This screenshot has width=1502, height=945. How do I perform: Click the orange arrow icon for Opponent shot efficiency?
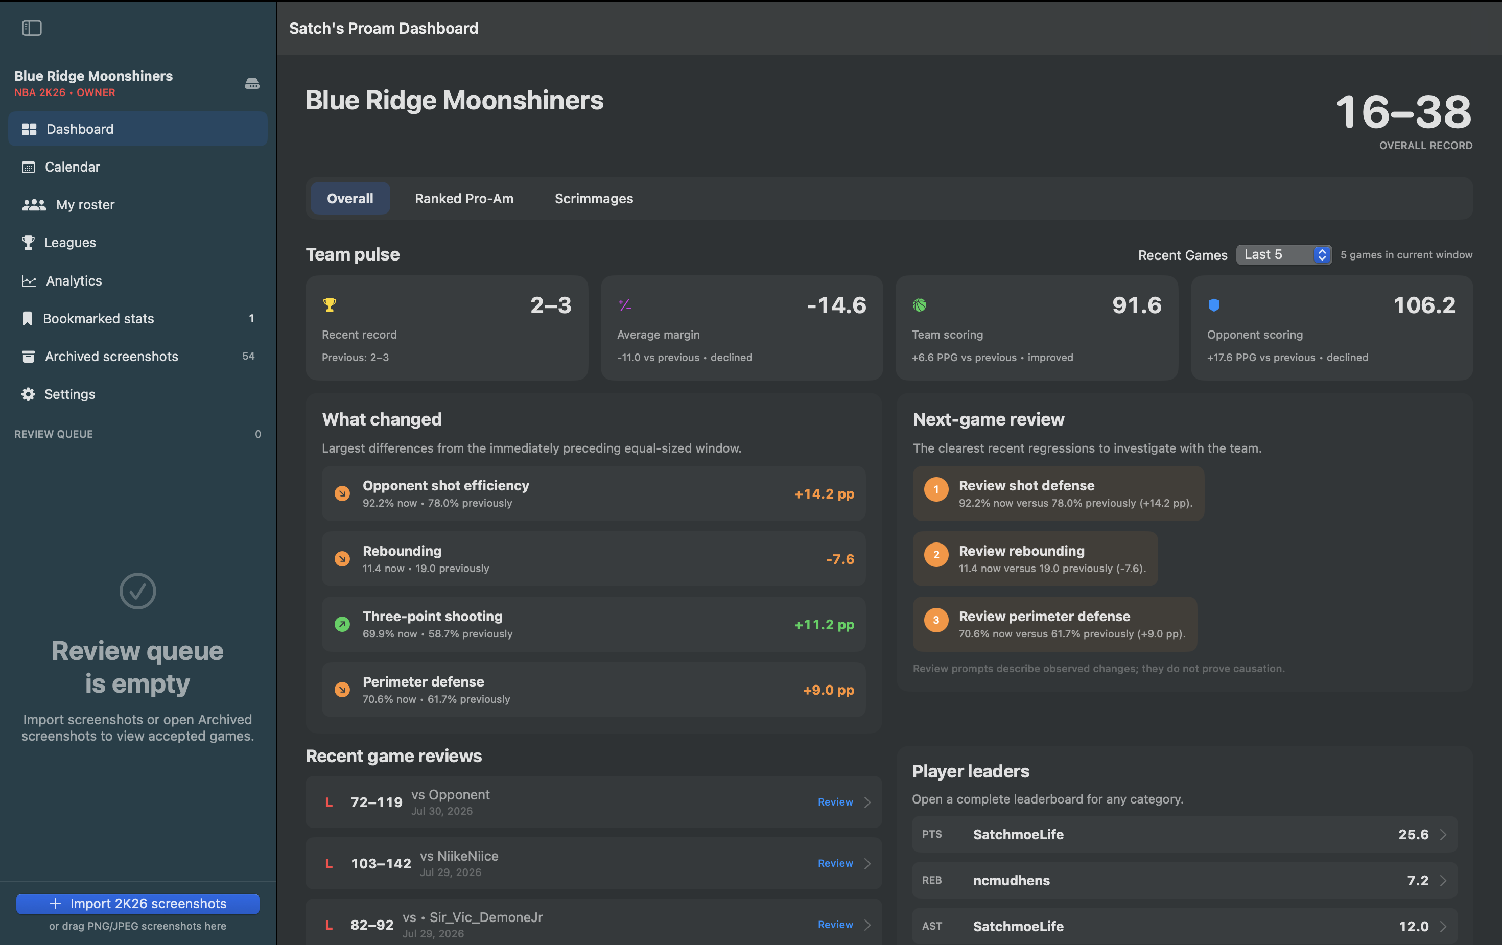pyautogui.click(x=342, y=493)
